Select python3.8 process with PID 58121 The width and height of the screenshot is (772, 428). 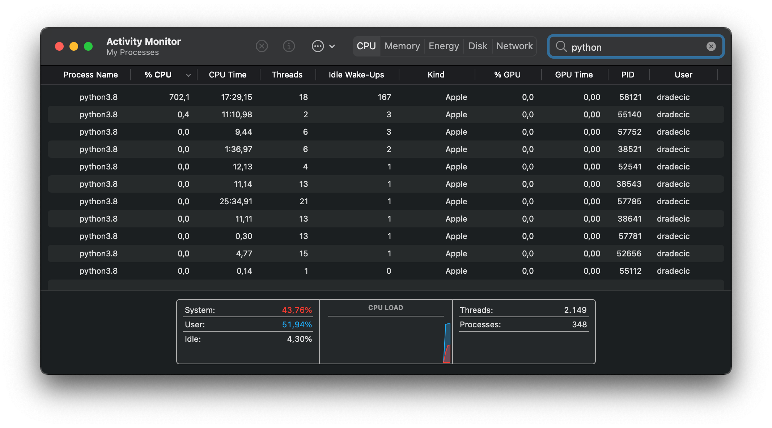[x=386, y=97]
